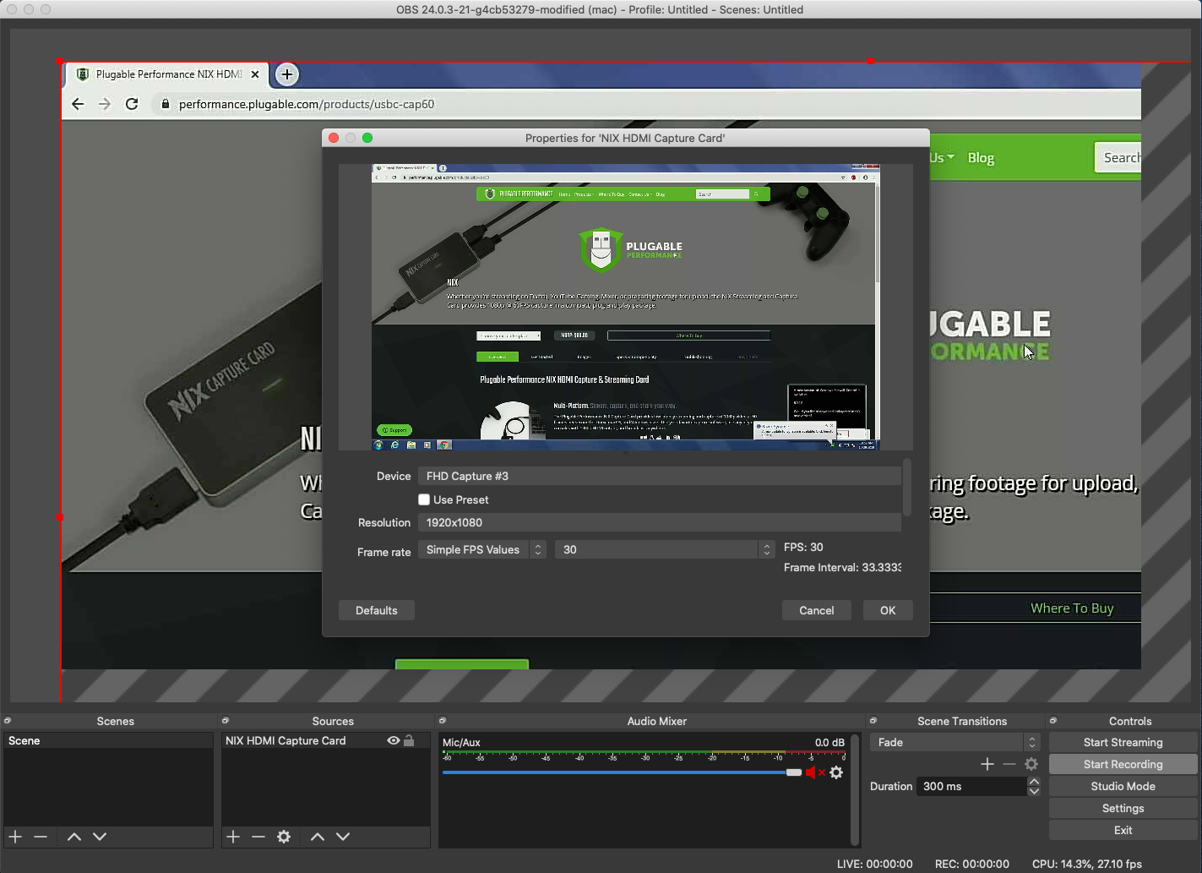The image size is (1202, 873).
Task: Open Simple FPS Values dropdown
Action: click(x=482, y=549)
